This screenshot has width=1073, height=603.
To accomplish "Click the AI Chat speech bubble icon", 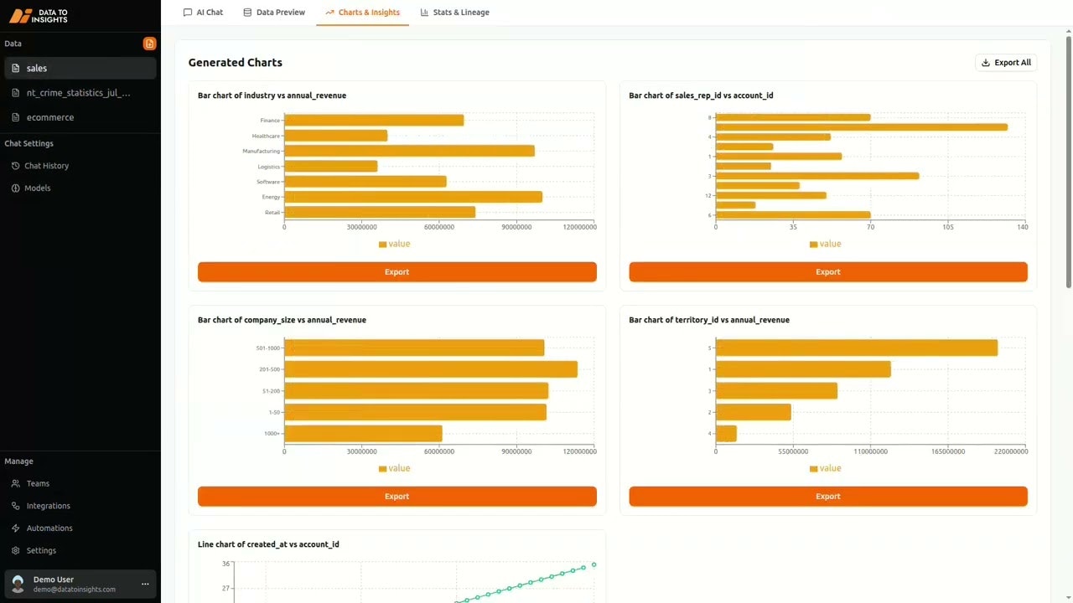I will point(187,12).
